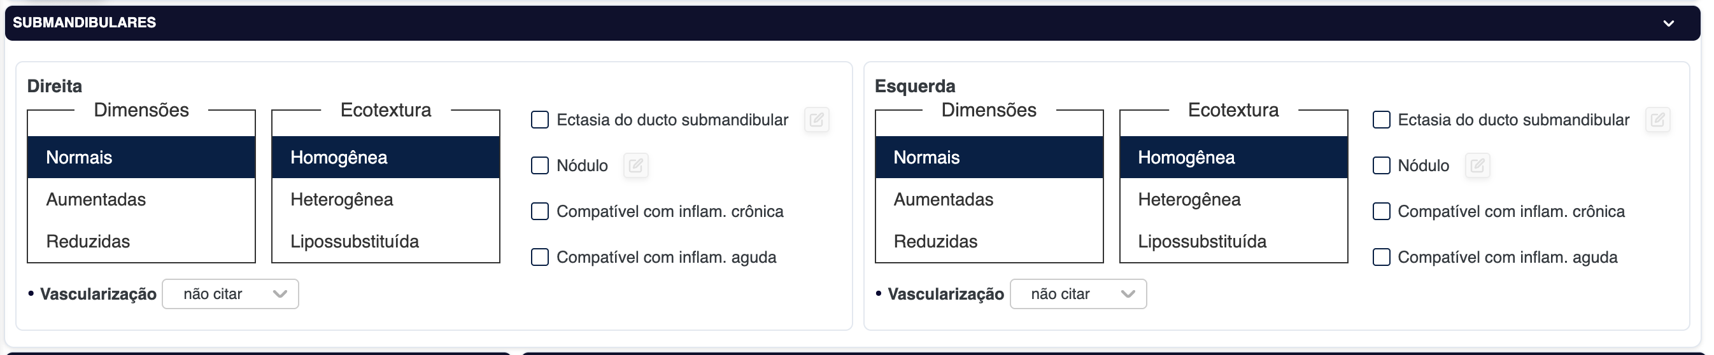
Task: Click edit icon next to left (Esquerda) Nódulo
Action: point(1477,165)
